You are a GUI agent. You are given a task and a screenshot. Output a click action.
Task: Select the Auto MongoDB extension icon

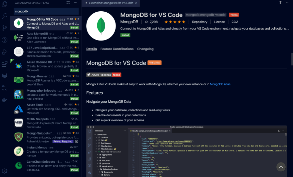click(x=19, y=38)
